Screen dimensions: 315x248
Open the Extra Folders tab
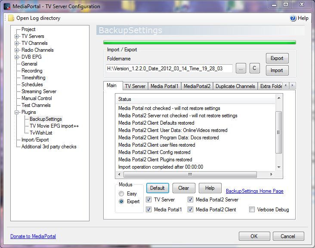[x=271, y=86]
